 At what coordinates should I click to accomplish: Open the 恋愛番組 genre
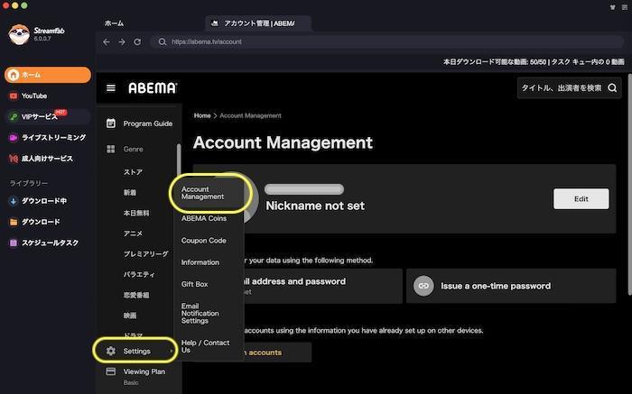point(136,295)
